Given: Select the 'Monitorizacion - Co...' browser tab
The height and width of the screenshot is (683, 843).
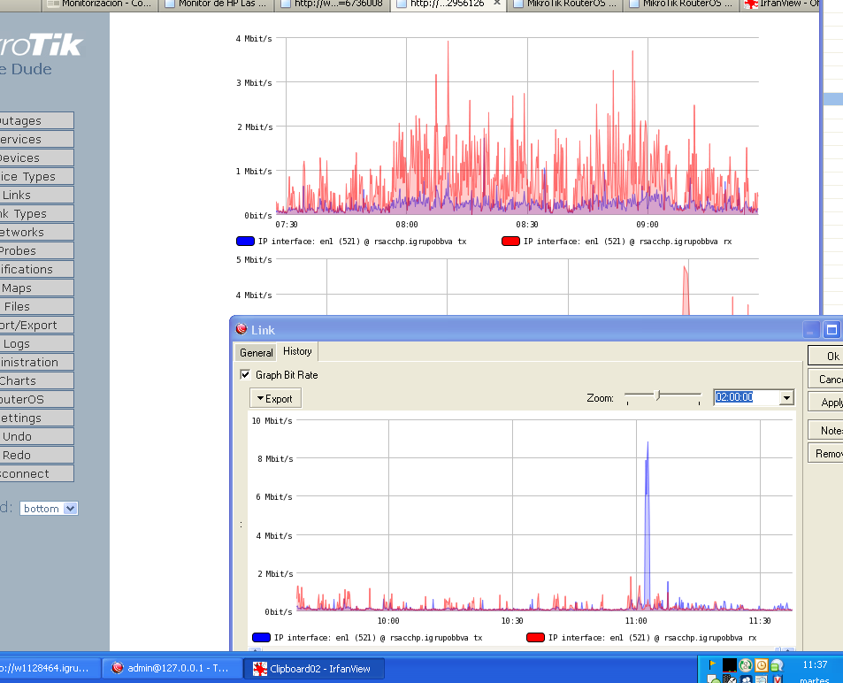Looking at the screenshot, I should 100,4.
